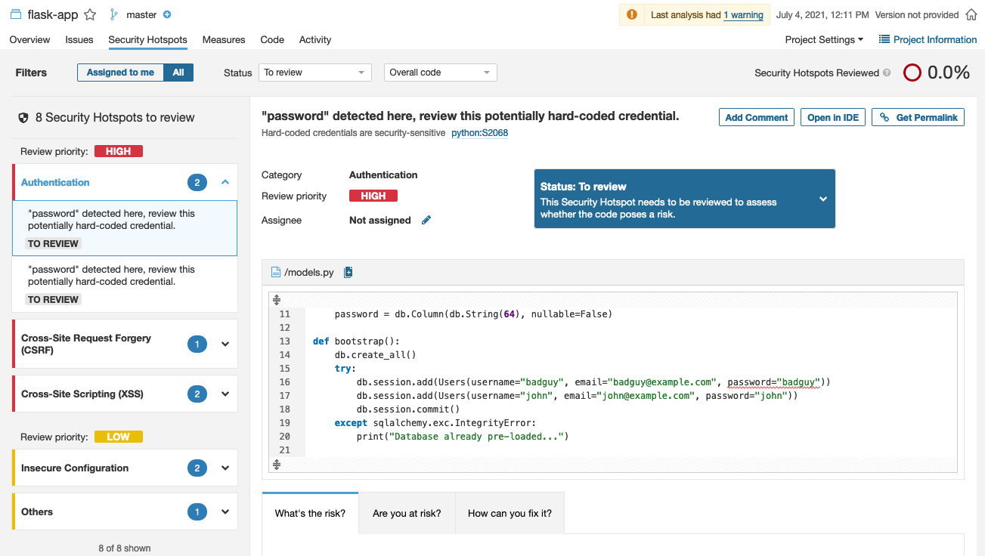Click the file icon beside /models.py
The width and height of the screenshot is (985, 556).
[276, 272]
